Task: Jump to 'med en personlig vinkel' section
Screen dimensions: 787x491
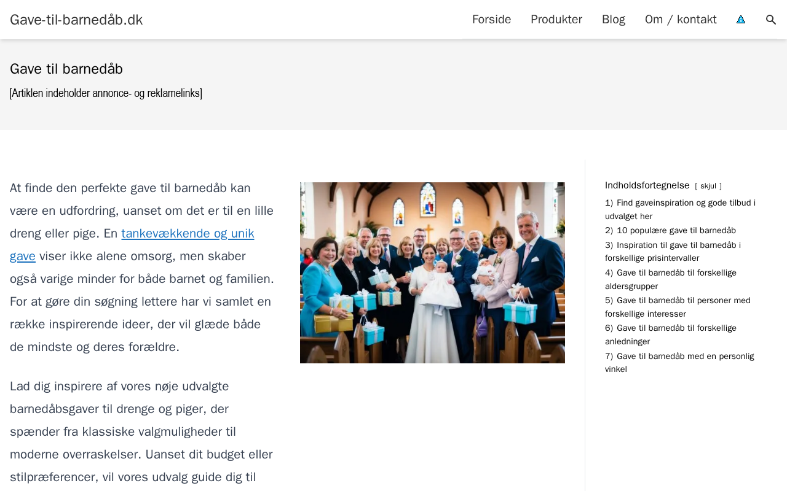Action: pyautogui.click(x=679, y=363)
